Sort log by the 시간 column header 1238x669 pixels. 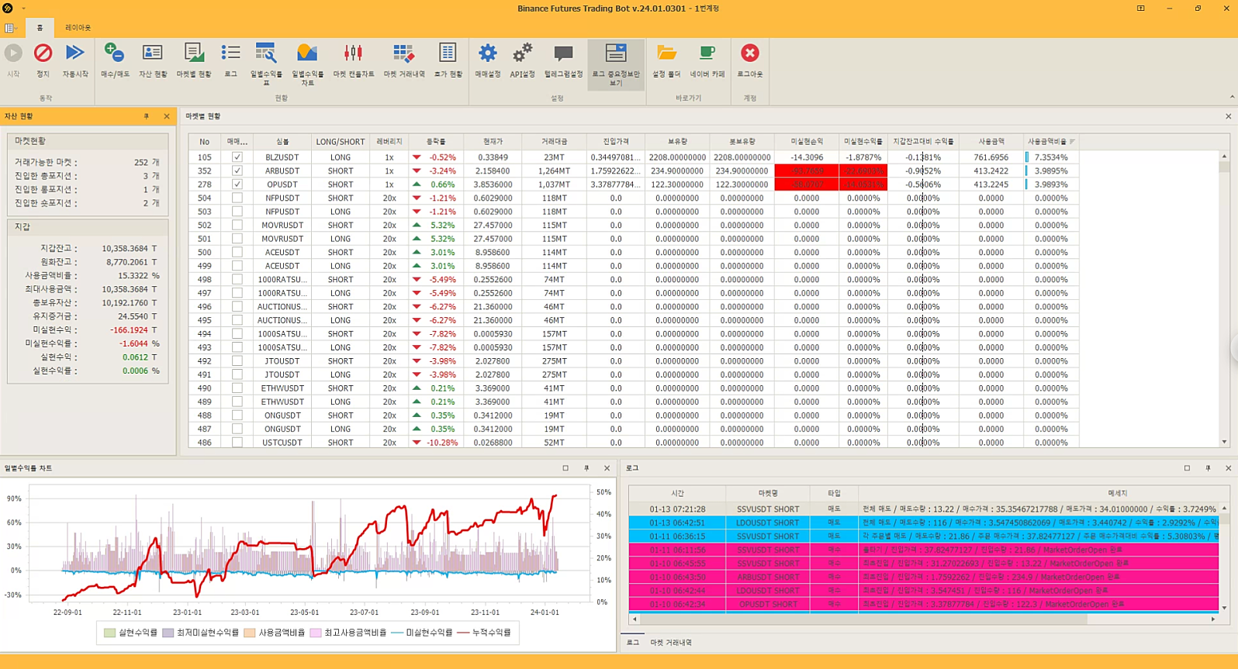677,493
